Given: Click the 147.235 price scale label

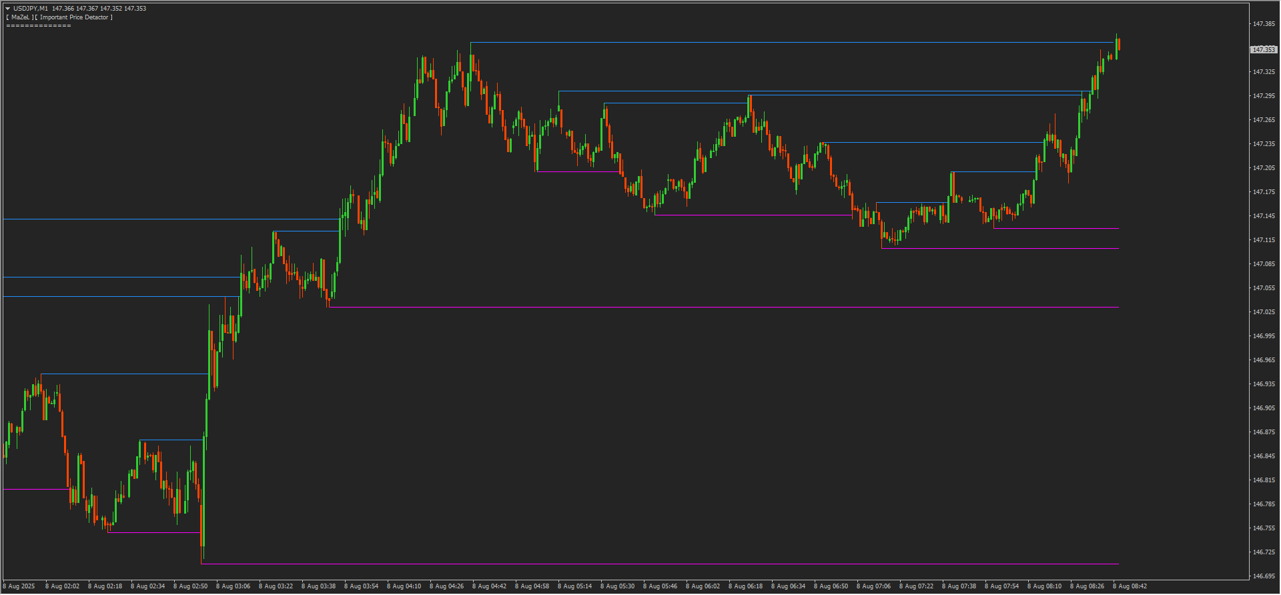Looking at the screenshot, I should pyautogui.click(x=1264, y=144).
